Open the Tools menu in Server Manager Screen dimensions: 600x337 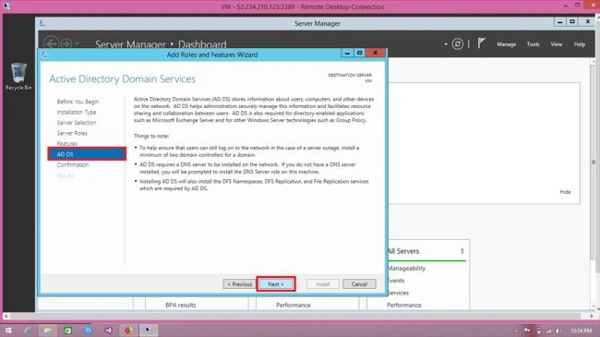pos(533,44)
